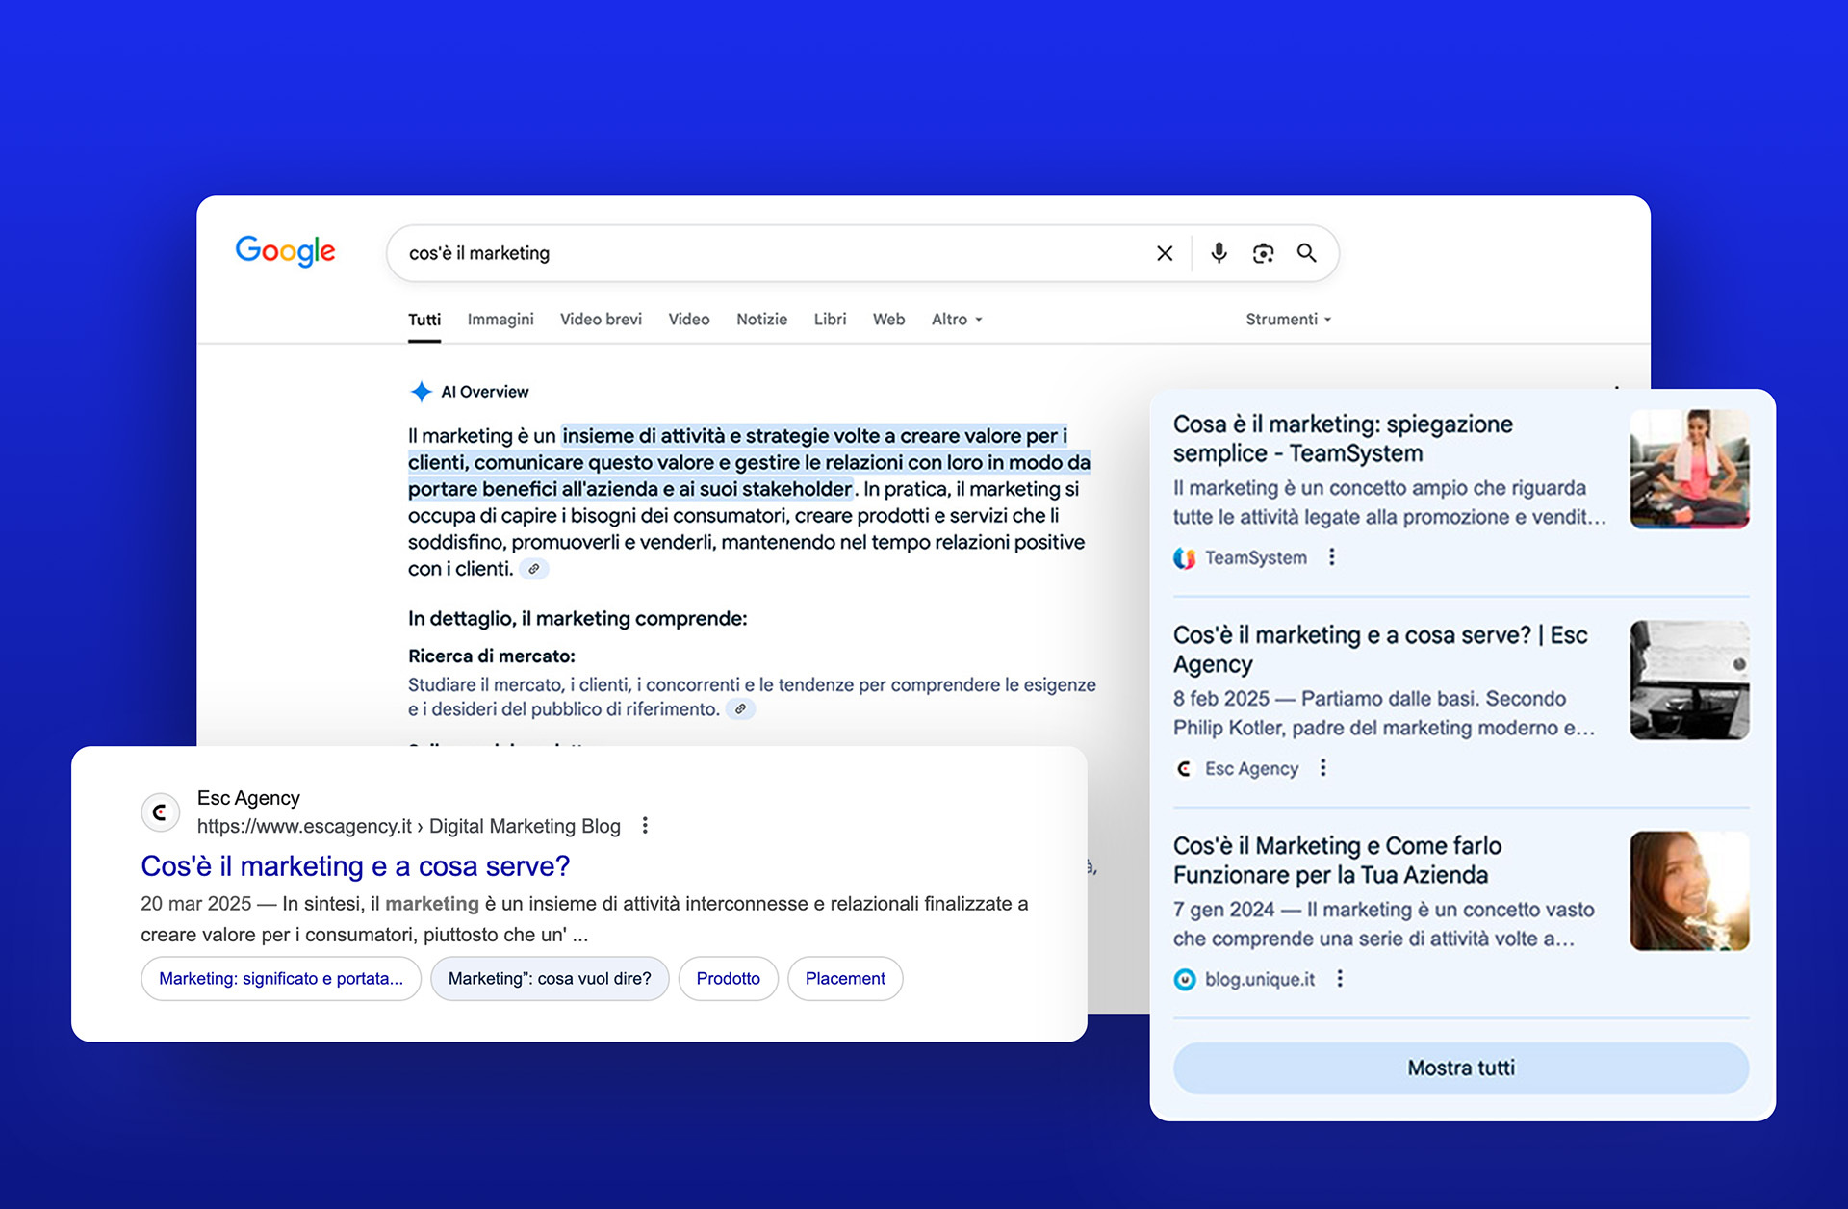Open the three-dot menu beside Digital Marketing Blog URL

coord(645,826)
